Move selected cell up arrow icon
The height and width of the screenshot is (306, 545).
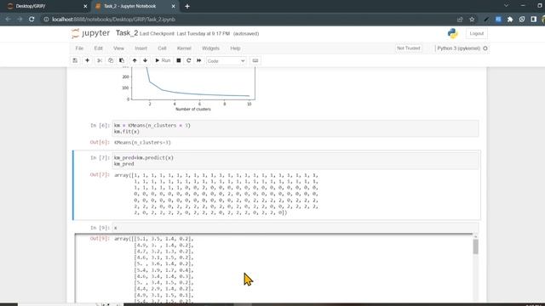(135, 60)
